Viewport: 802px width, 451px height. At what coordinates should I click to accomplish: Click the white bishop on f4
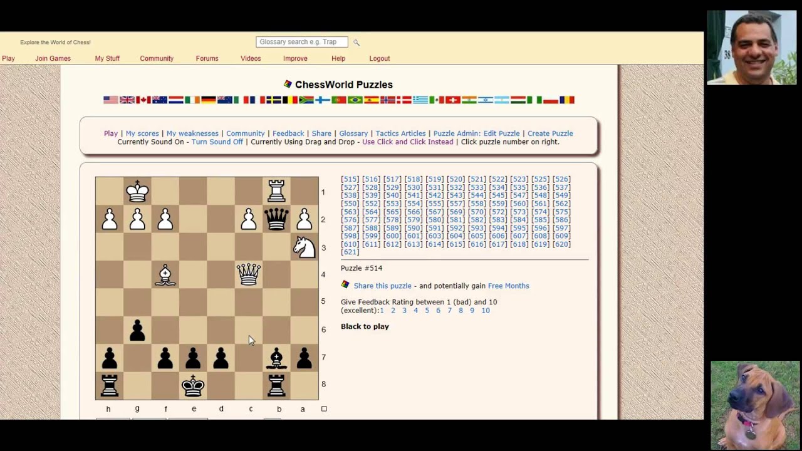click(x=165, y=274)
